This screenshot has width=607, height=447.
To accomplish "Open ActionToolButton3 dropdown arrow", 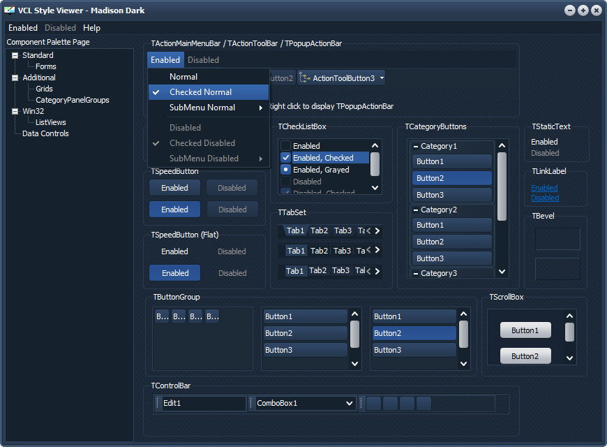I will 382,78.
